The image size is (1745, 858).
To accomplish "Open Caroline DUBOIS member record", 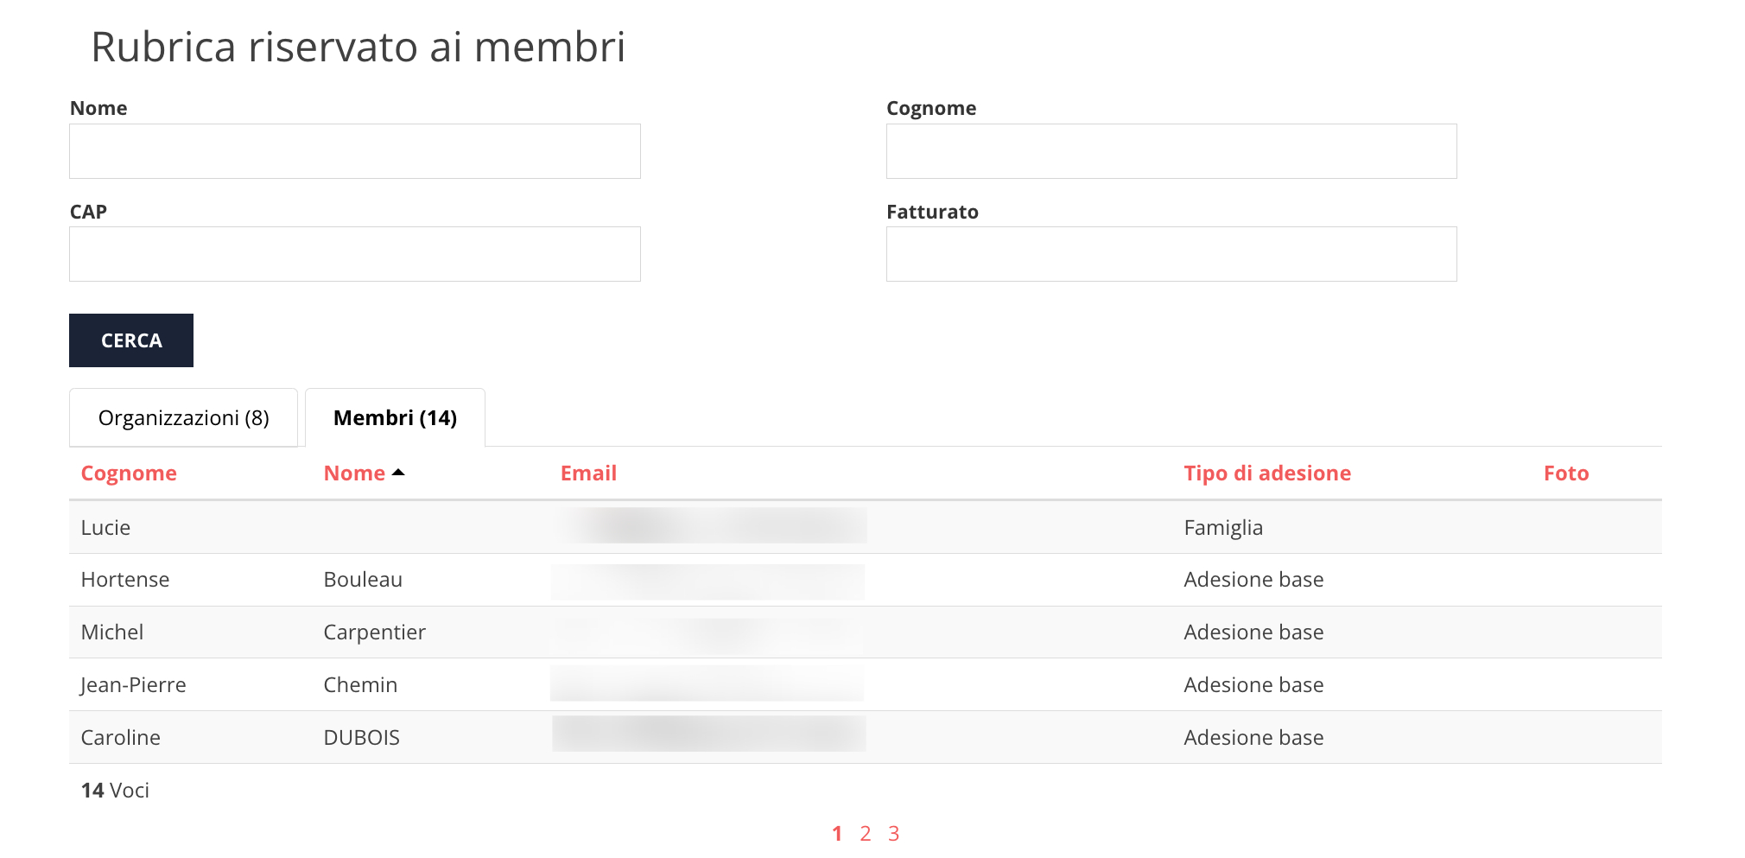I will point(121,738).
